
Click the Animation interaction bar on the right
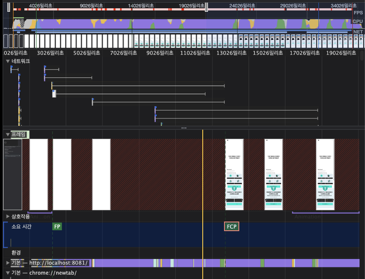[x=326, y=213]
